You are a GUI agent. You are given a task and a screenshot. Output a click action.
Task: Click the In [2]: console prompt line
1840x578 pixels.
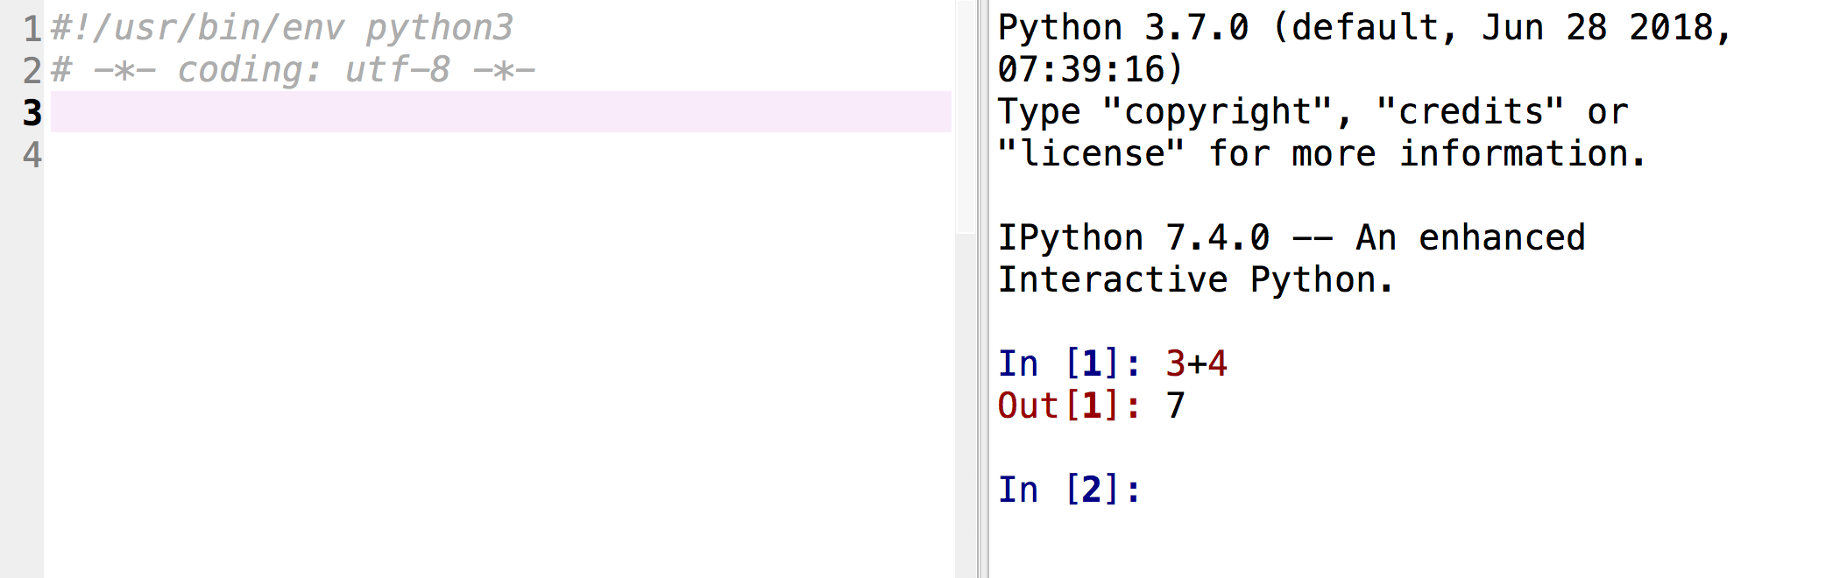coord(1069,490)
